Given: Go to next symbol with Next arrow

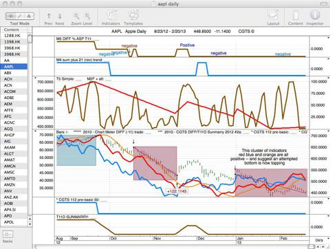Looking at the screenshot, I should point(60,16).
